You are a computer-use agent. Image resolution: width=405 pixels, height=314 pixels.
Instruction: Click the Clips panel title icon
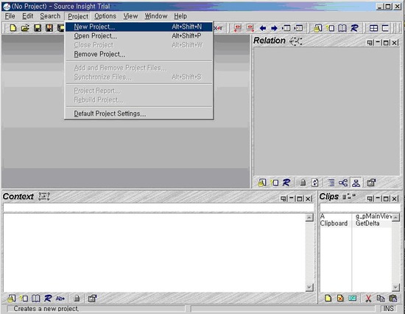point(349,197)
